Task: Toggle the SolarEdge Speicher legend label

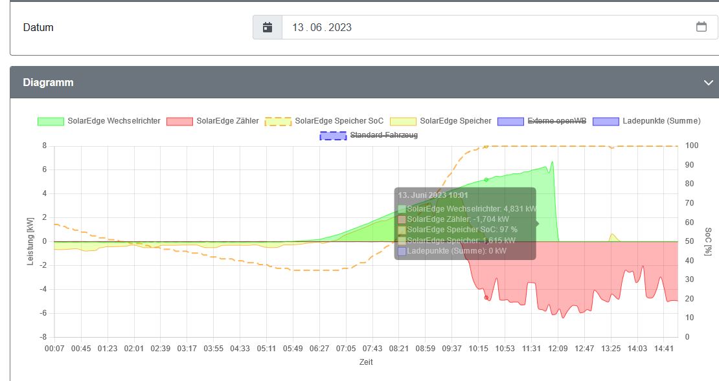Action: [x=455, y=121]
